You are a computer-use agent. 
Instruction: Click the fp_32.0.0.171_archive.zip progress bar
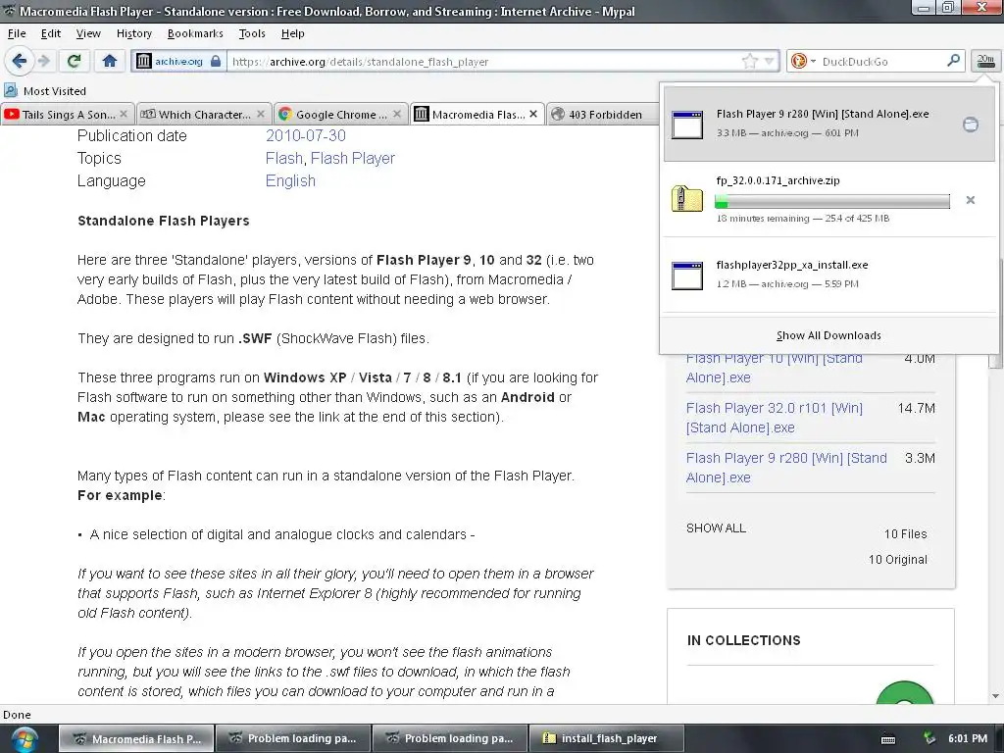[x=831, y=202]
